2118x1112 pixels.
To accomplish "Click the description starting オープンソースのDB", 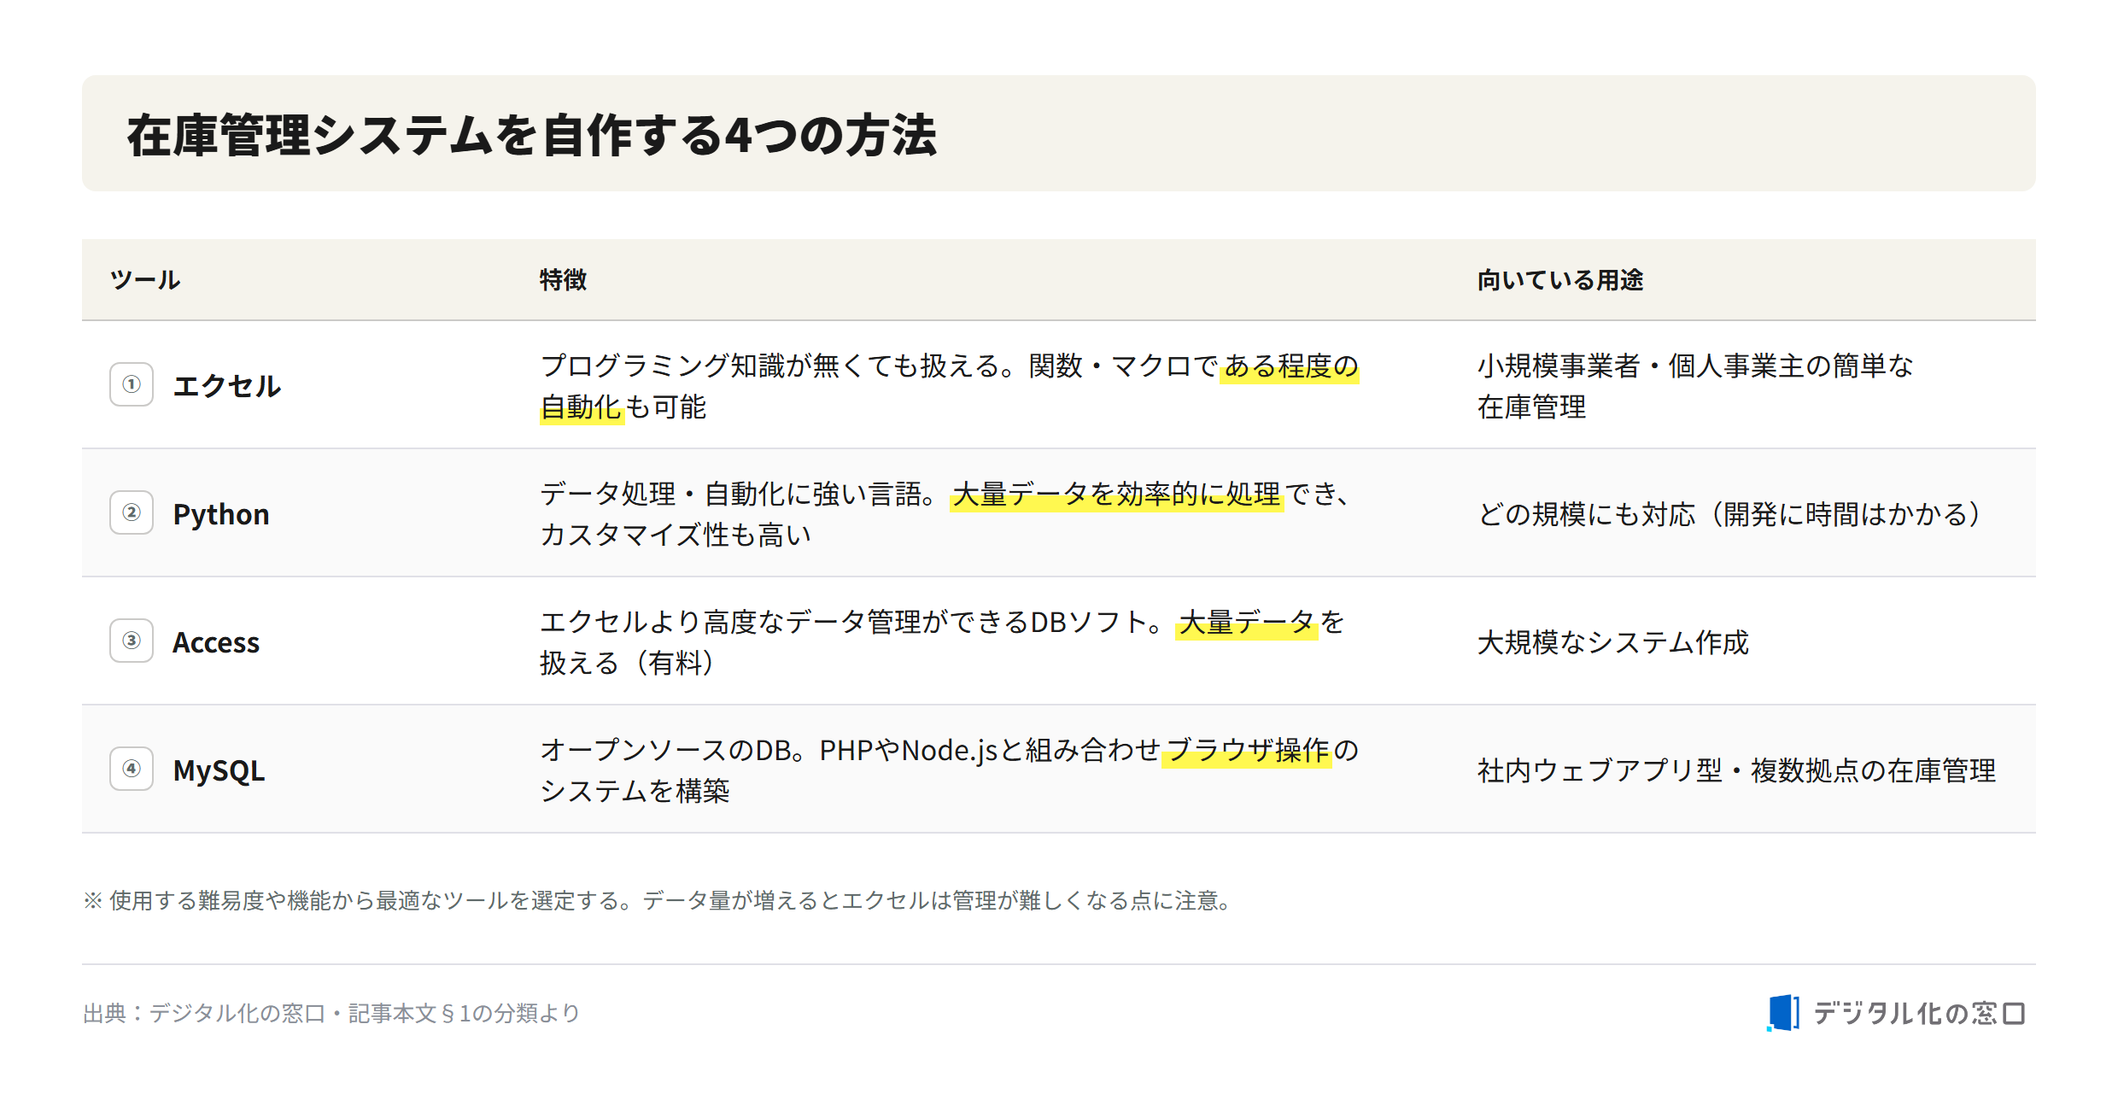I will point(950,770).
